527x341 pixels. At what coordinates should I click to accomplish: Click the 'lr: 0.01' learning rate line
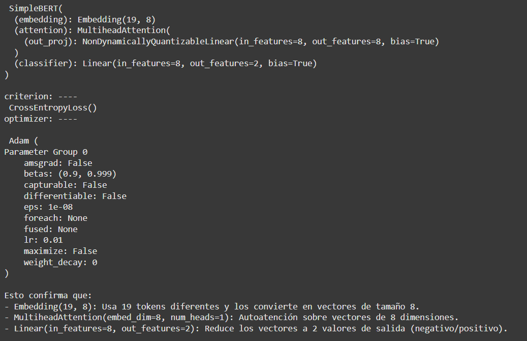(x=43, y=240)
